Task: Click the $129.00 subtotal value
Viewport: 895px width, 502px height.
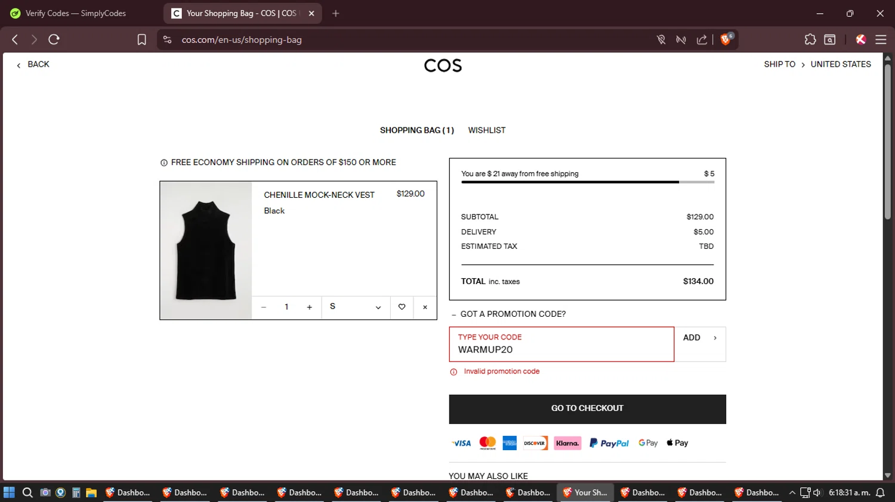Action: [x=700, y=217]
